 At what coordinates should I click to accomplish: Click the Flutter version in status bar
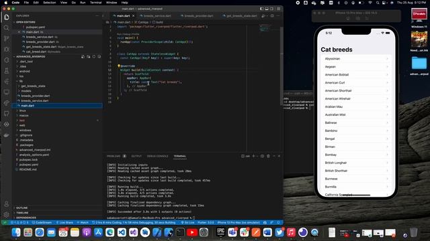click(206, 222)
